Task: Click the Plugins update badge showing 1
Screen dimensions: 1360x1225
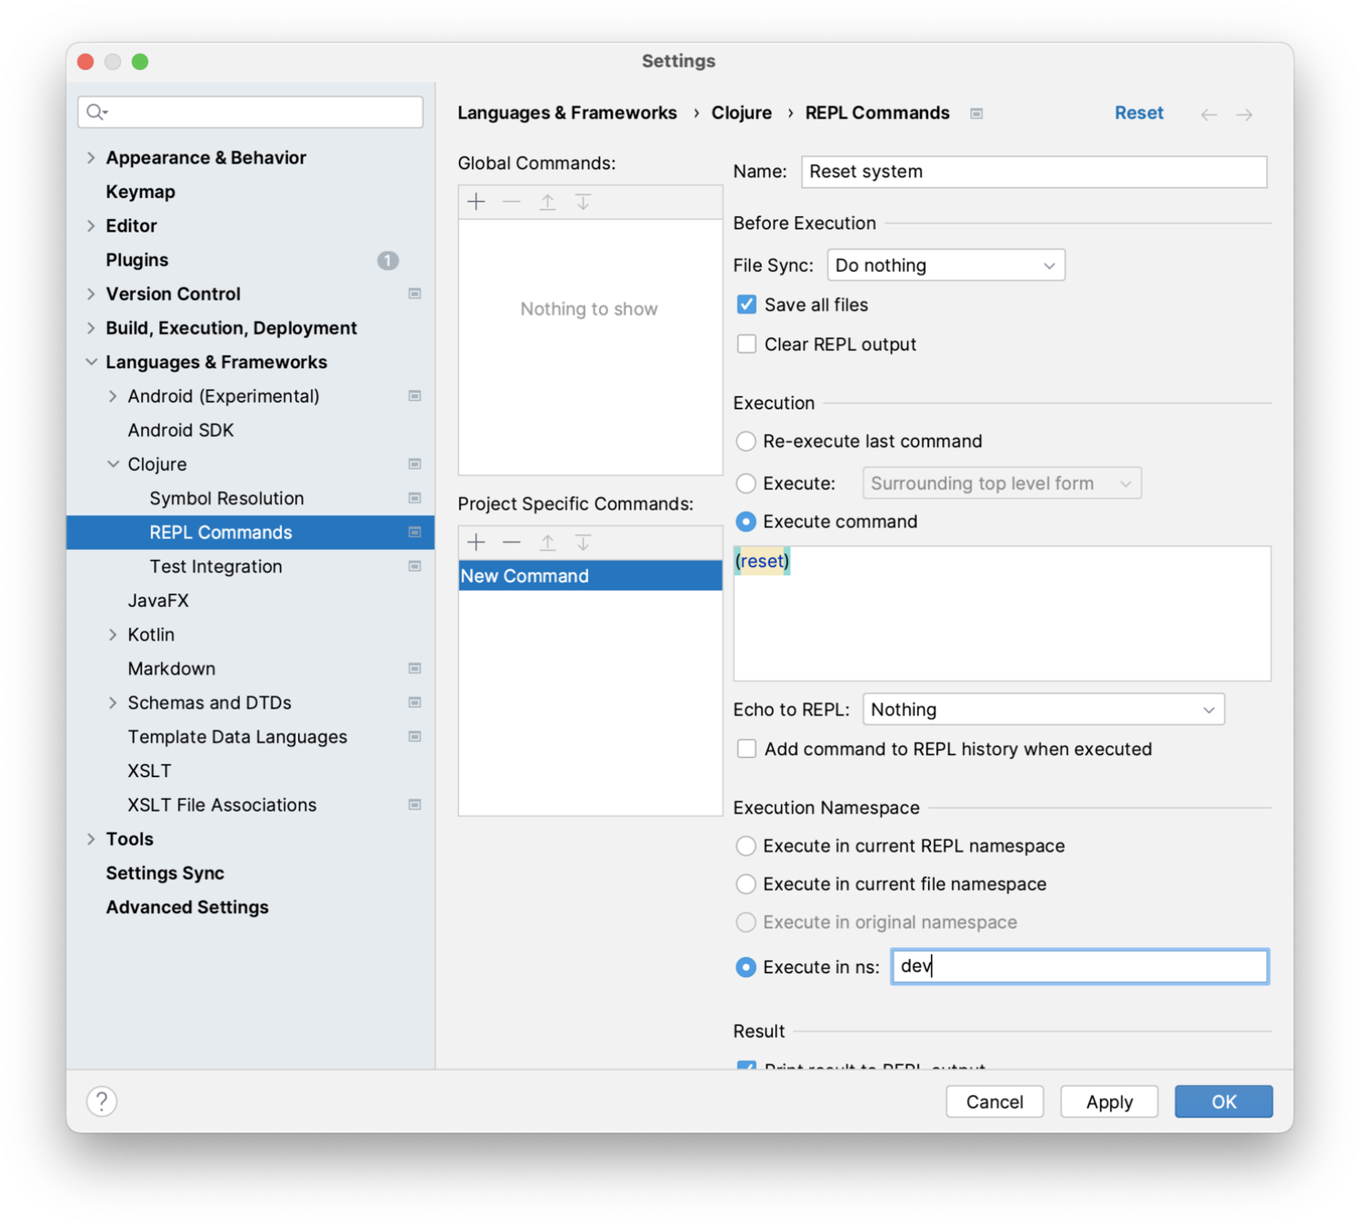Action: pos(388,261)
